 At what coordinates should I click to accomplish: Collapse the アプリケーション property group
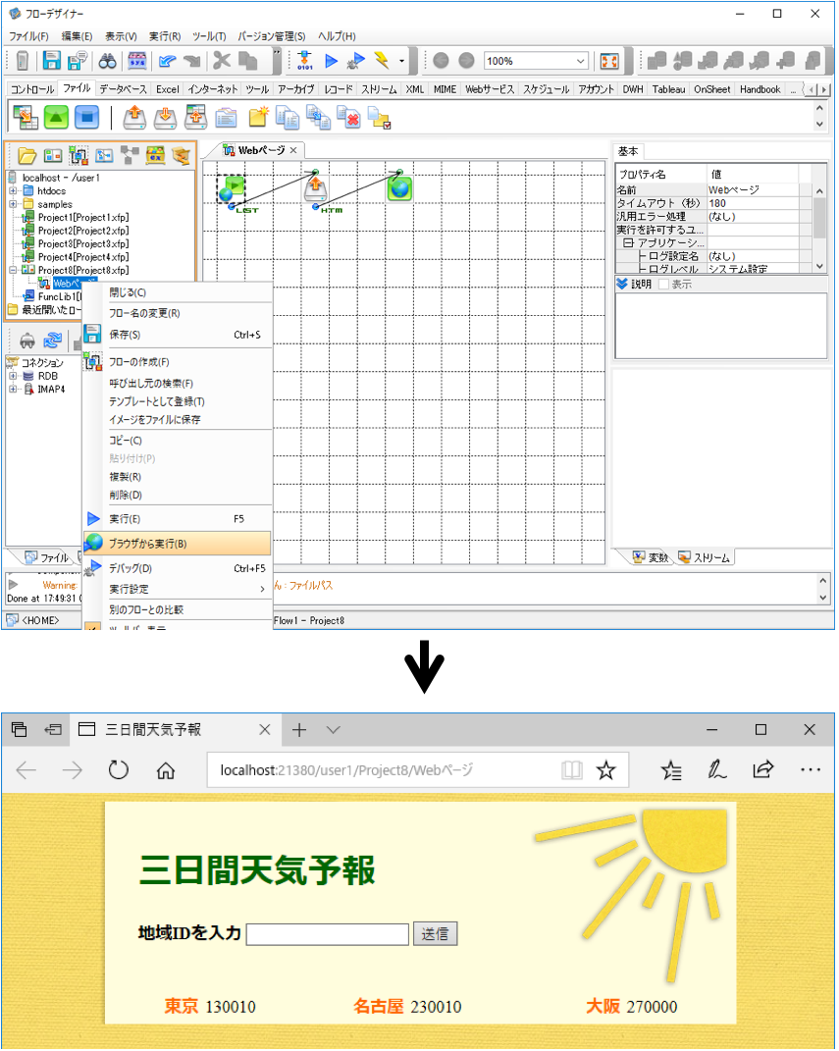(628, 242)
